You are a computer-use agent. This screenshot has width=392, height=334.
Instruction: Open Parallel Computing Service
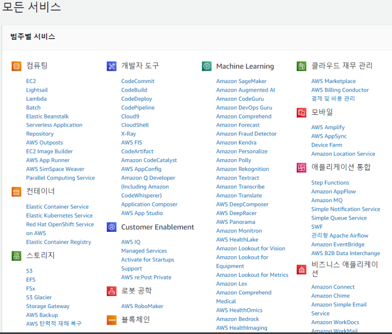60,178
